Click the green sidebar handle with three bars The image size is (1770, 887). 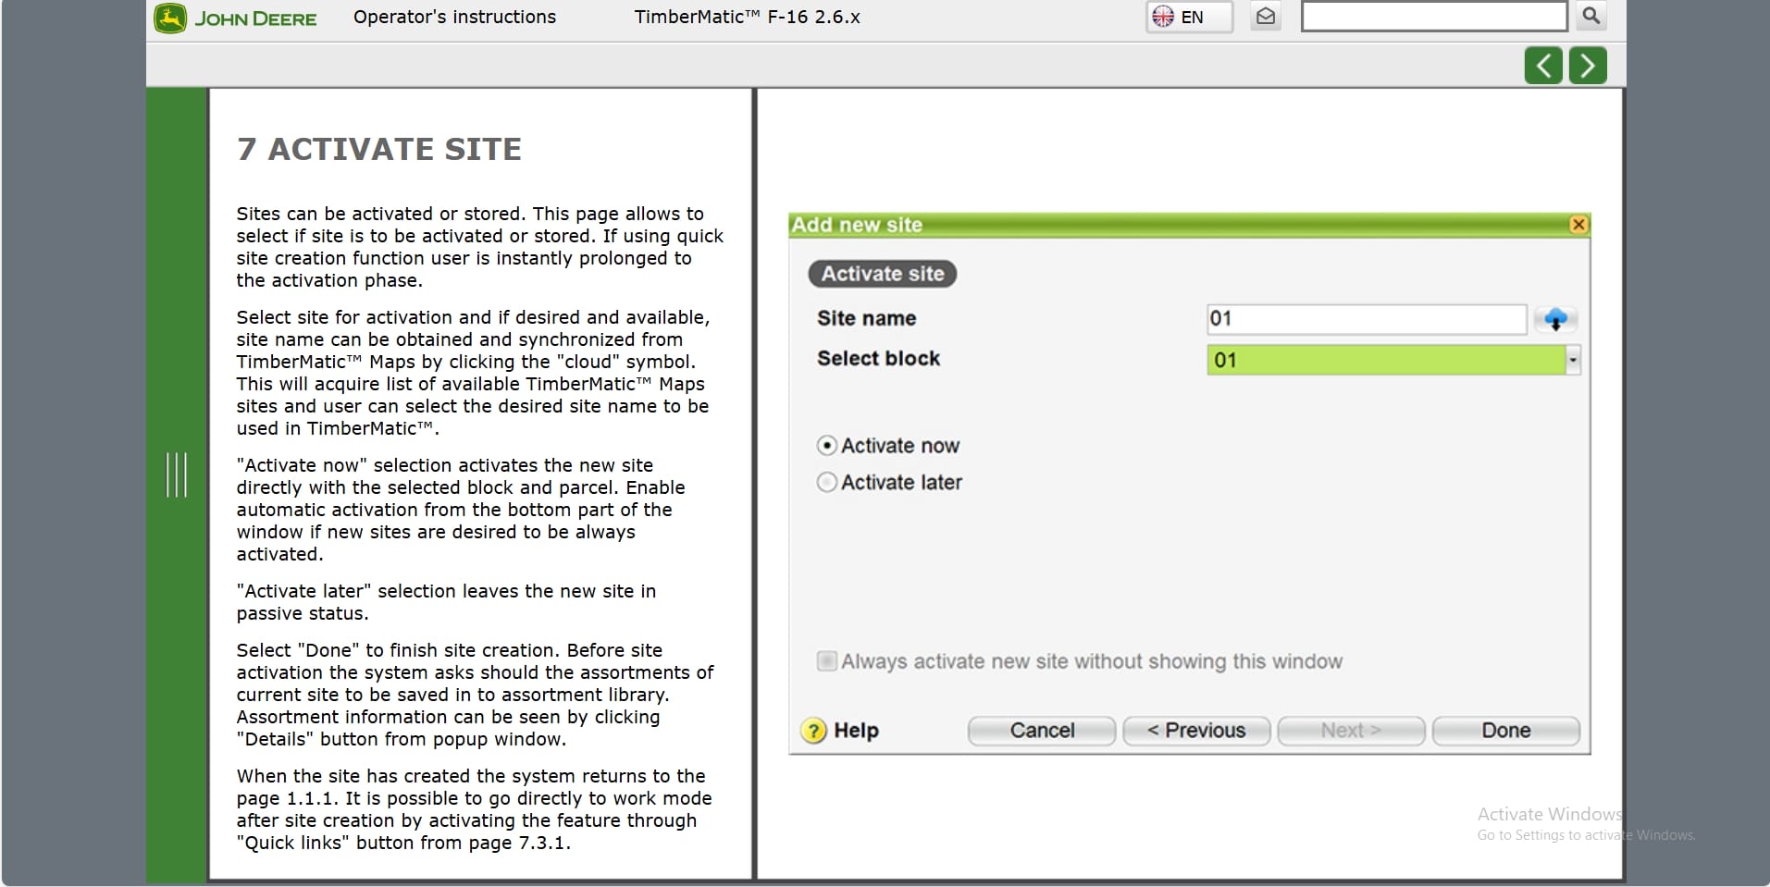pyautogui.click(x=177, y=474)
